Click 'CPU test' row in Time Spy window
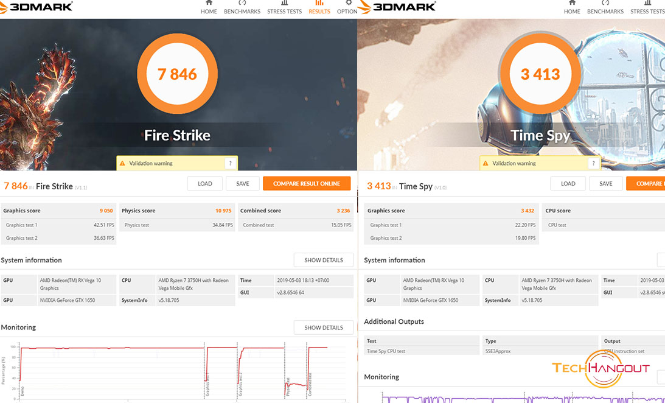Viewport: 665px width, 403px height. [x=604, y=225]
